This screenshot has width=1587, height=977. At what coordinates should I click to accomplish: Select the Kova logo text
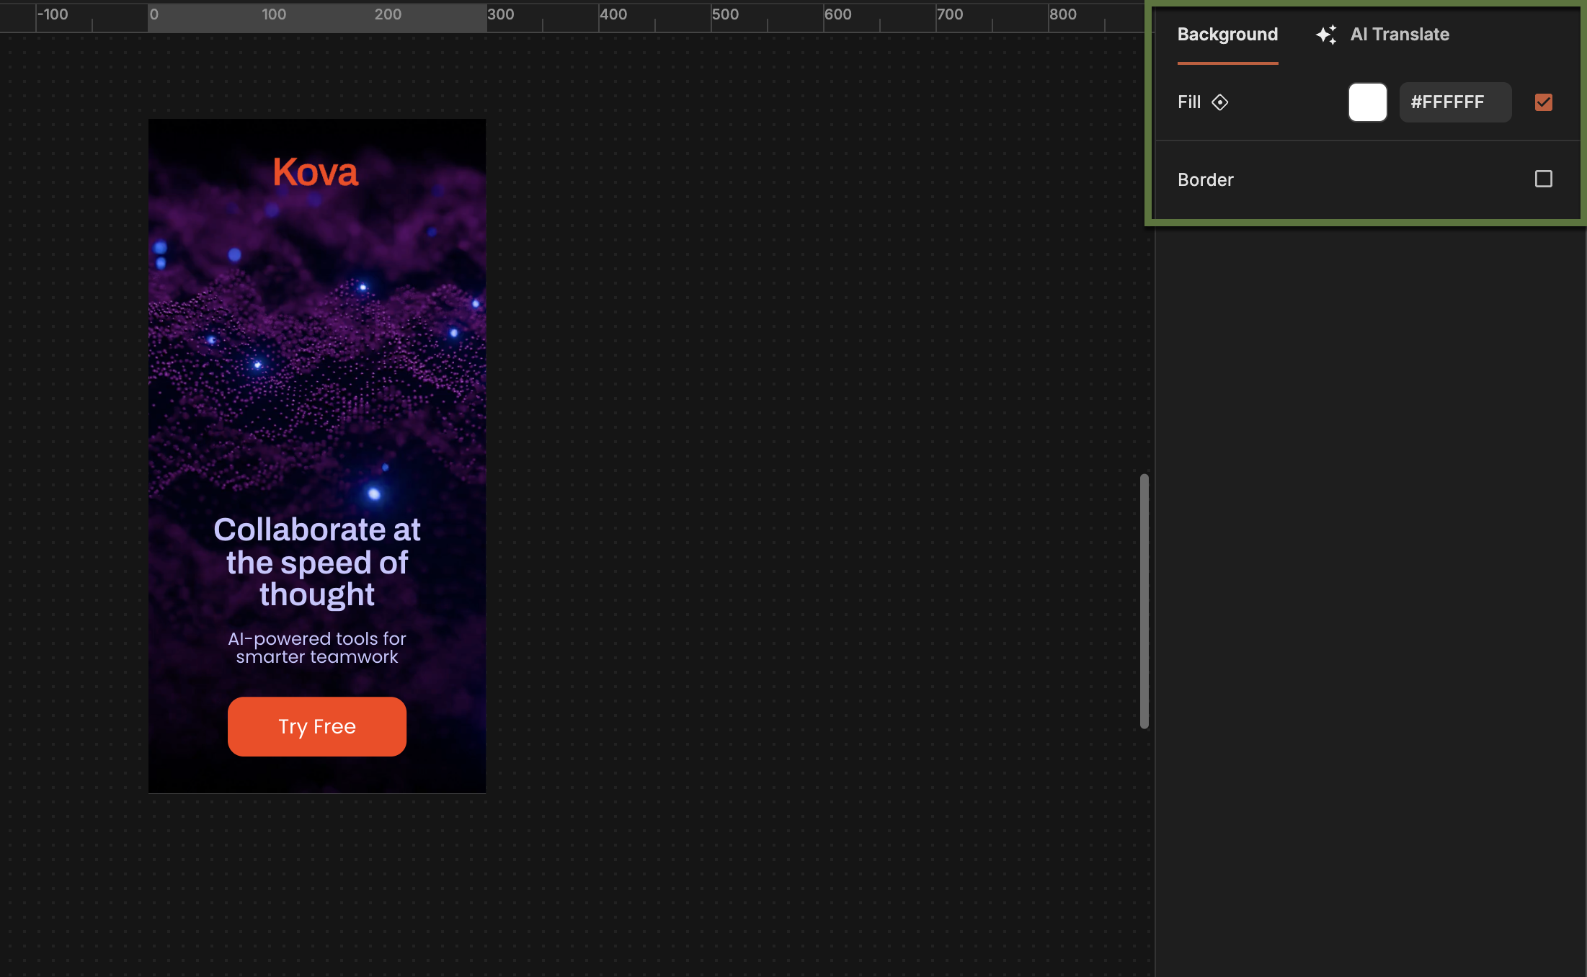(x=316, y=173)
